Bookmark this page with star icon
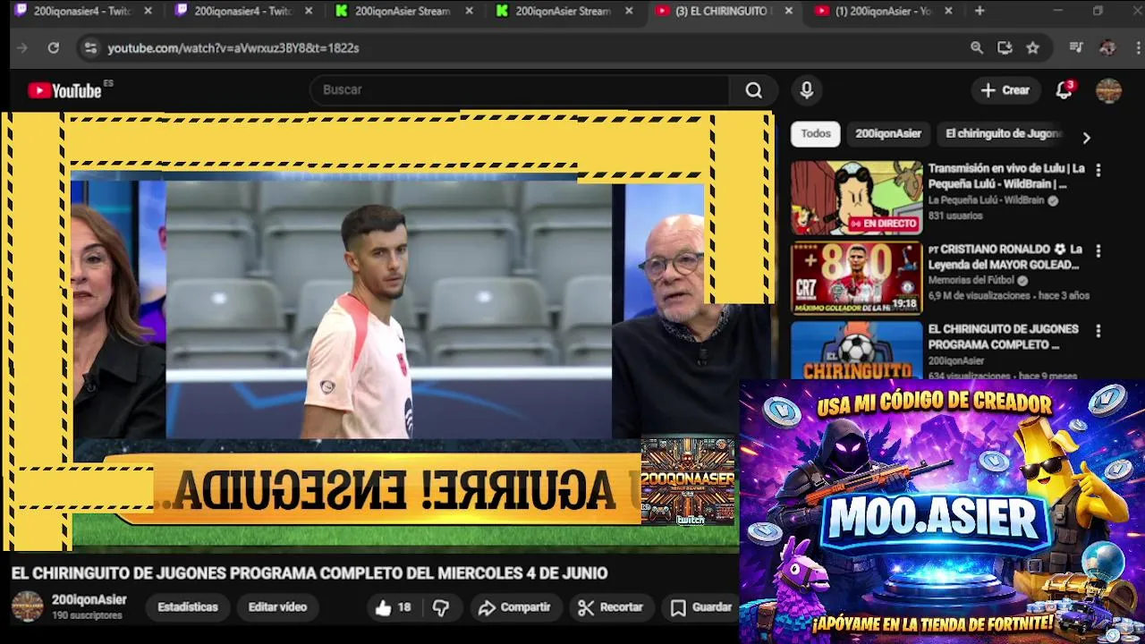 click(1033, 48)
